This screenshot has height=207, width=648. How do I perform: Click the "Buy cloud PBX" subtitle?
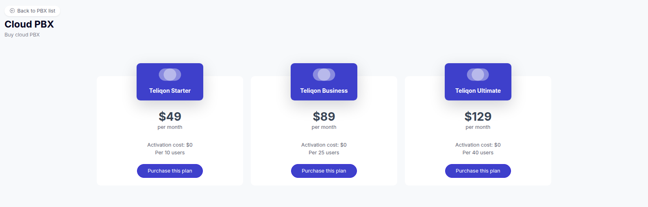22,35
